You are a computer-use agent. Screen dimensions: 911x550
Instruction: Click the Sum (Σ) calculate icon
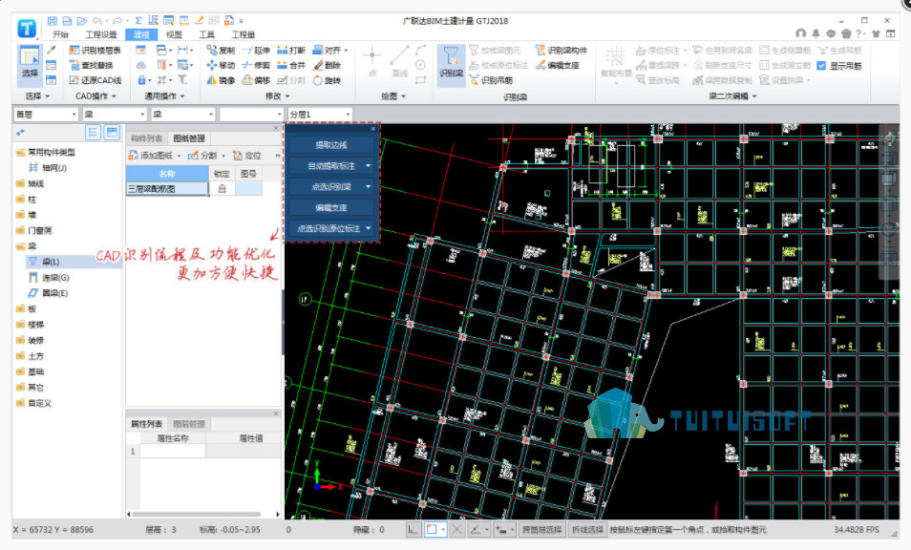point(138,21)
